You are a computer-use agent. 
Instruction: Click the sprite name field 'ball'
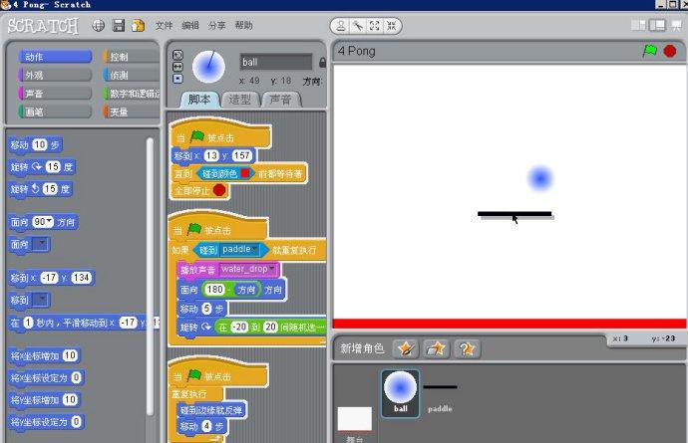[276, 63]
